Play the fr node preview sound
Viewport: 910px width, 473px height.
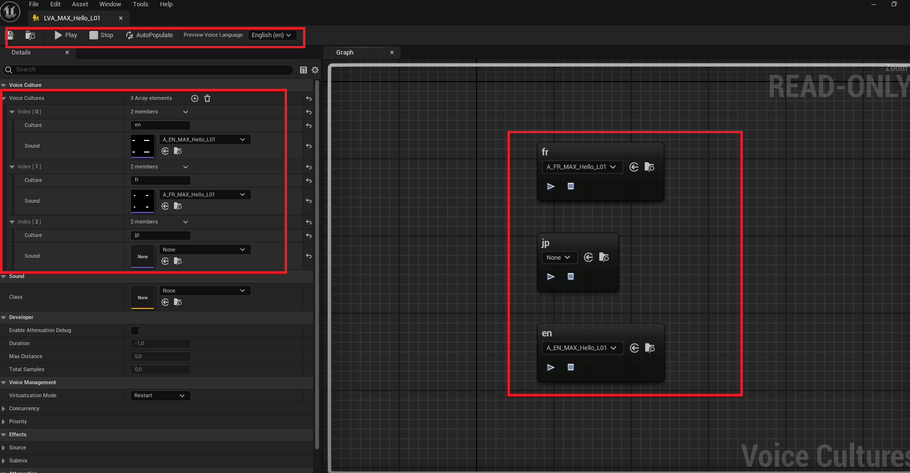click(x=550, y=186)
